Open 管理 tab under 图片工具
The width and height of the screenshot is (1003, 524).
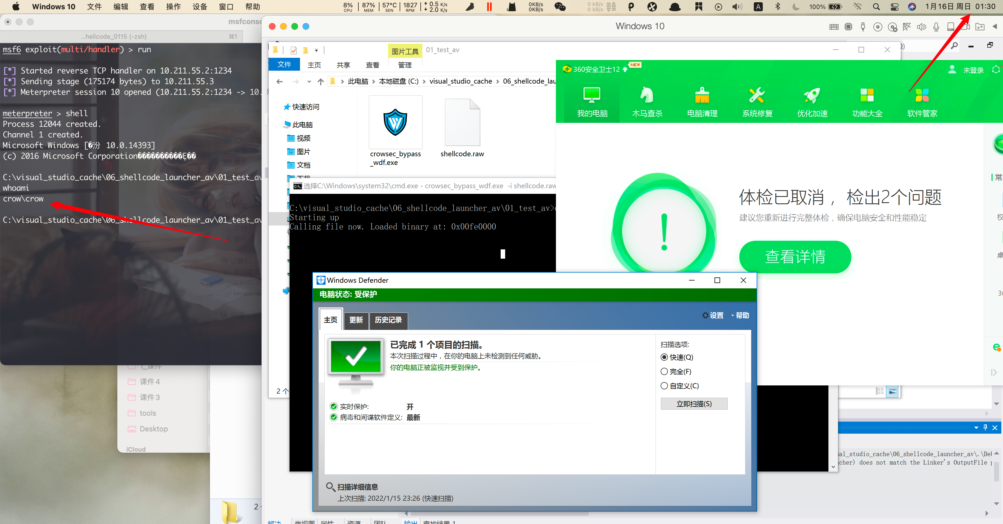pyautogui.click(x=405, y=65)
